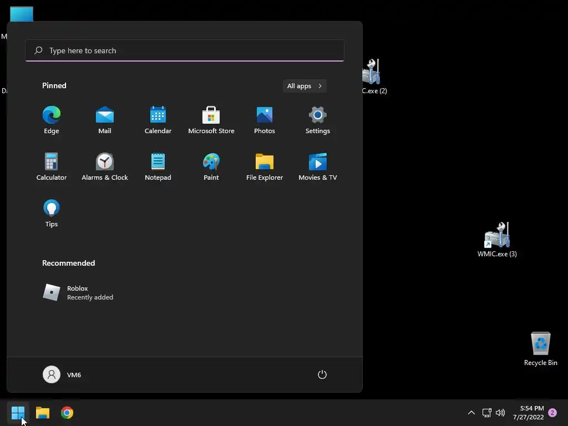Launch the Photos app
Screen dimensions: 568x426
(265, 120)
